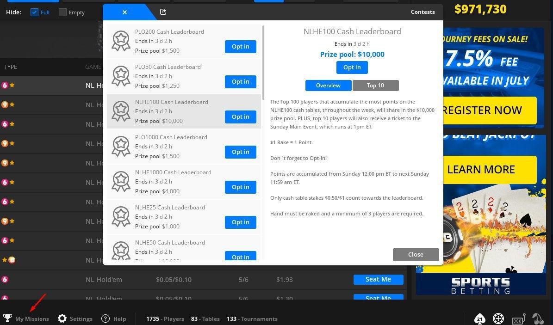This screenshot has width=553, height=325.
Task: Click the LEARN MORE banner button
Action: click(x=489, y=170)
